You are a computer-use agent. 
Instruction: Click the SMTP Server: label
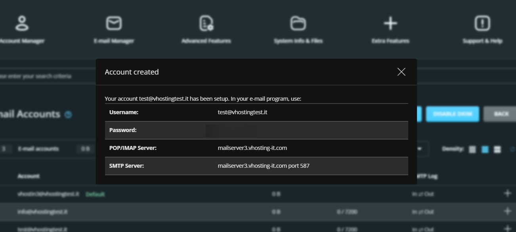point(126,166)
